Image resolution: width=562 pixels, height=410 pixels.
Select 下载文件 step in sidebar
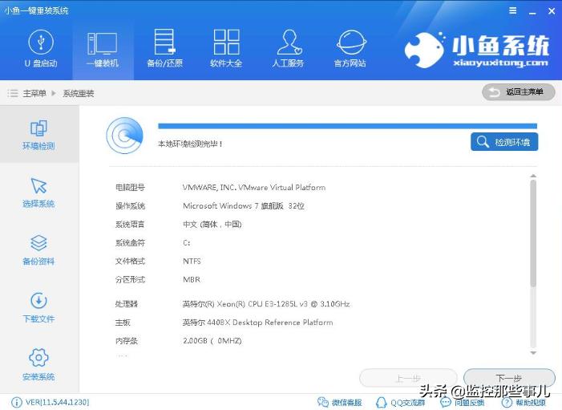click(38, 308)
